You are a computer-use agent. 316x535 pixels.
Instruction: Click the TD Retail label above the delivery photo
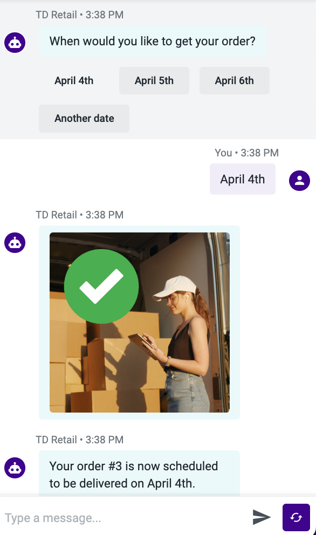click(56, 215)
